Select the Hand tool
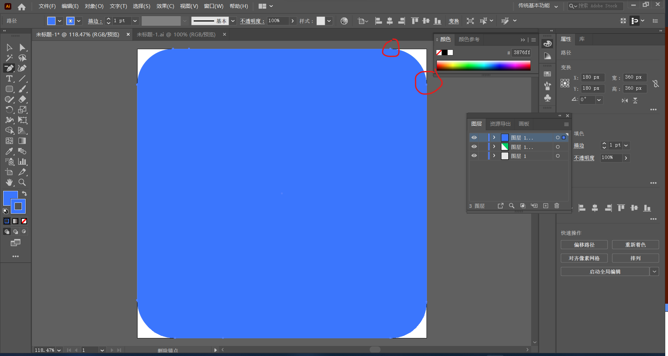 click(x=9, y=183)
